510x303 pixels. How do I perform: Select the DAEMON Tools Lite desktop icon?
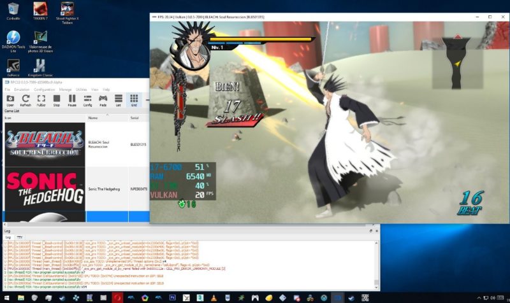pyautogui.click(x=13, y=41)
